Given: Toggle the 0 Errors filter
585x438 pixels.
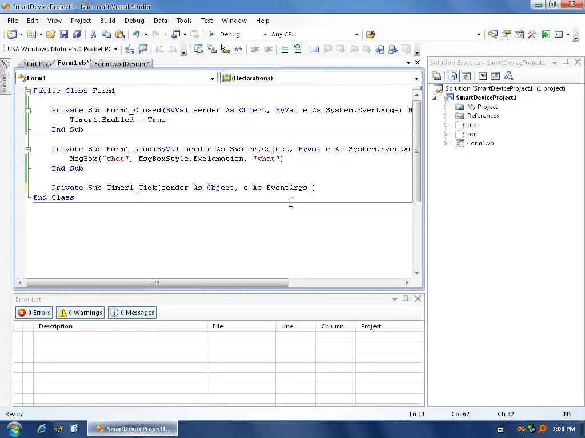Looking at the screenshot, I should [x=34, y=313].
